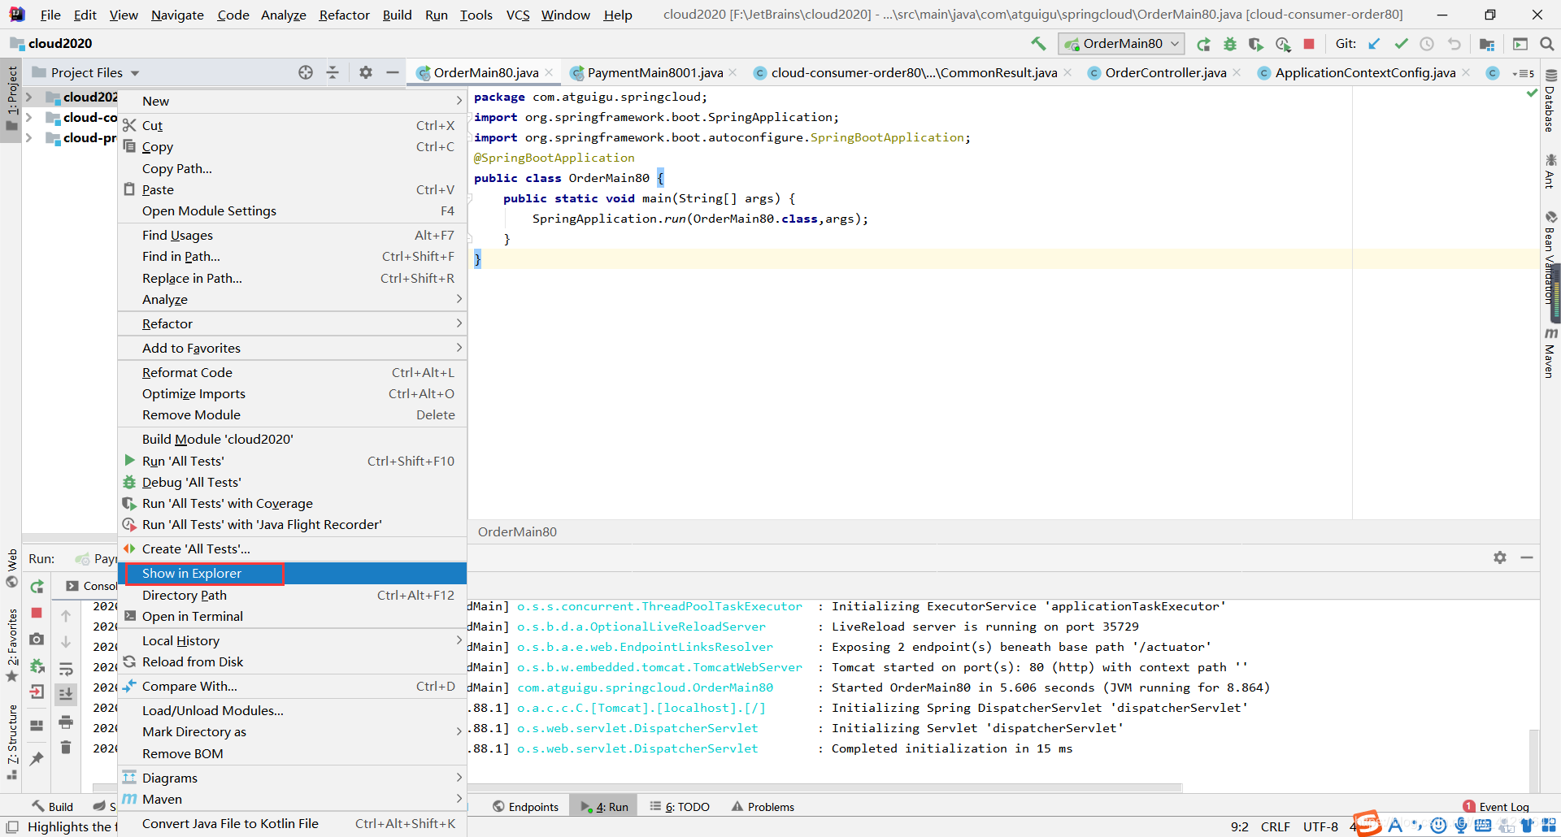Open the Refactor menu in menu bar
This screenshot has width=1561, height=837.
point(344,15)
